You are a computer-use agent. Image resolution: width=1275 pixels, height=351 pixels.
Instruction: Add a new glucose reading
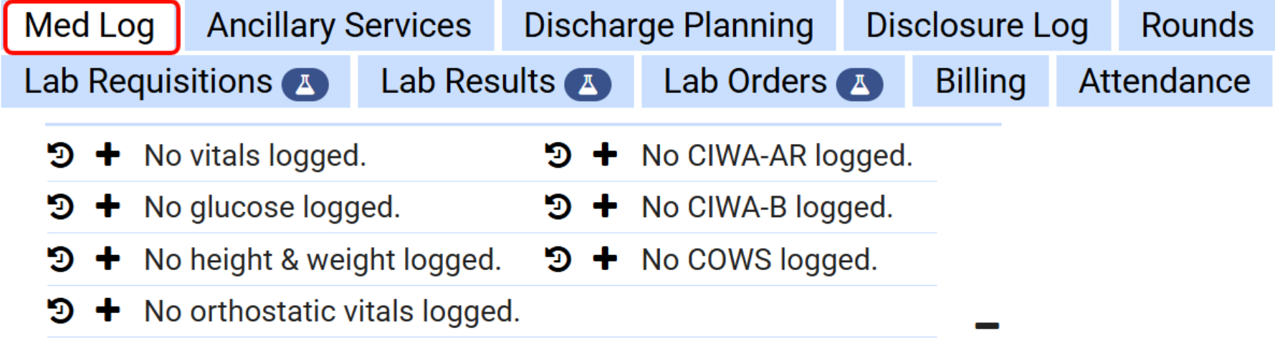click(x=108, y=207)
